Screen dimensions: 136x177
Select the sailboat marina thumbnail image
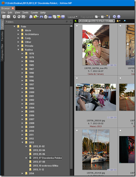(x=96, y=150)
